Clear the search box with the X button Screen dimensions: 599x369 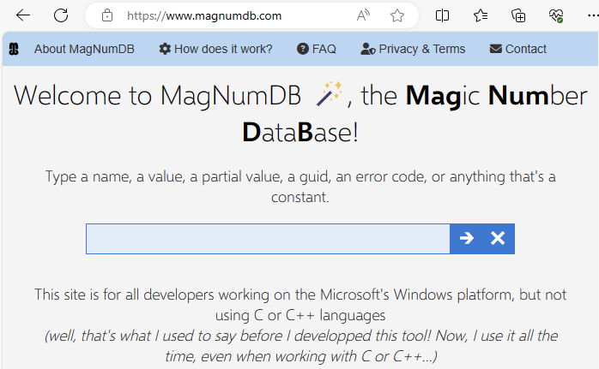(x=498, y=239)
